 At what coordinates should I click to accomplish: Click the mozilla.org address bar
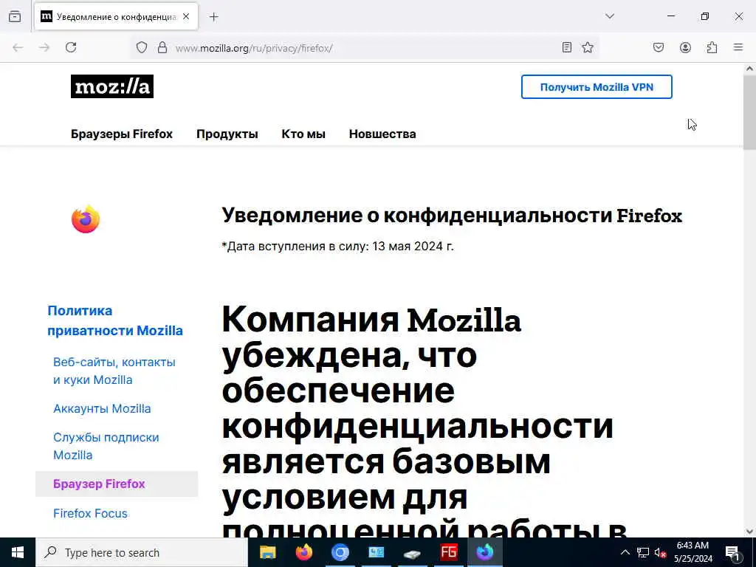365,48
